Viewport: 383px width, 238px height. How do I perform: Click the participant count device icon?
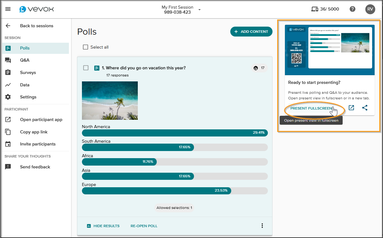315,9
